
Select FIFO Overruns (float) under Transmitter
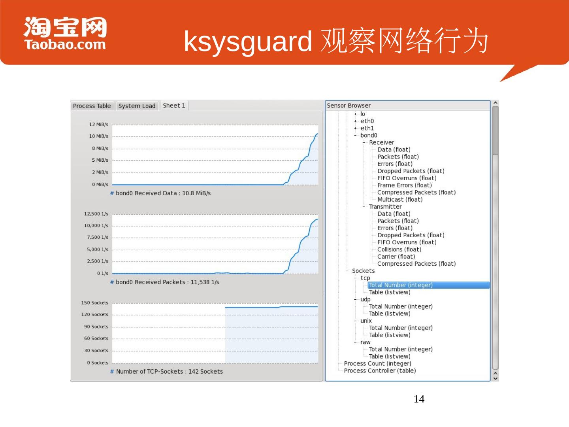(407, 242)
